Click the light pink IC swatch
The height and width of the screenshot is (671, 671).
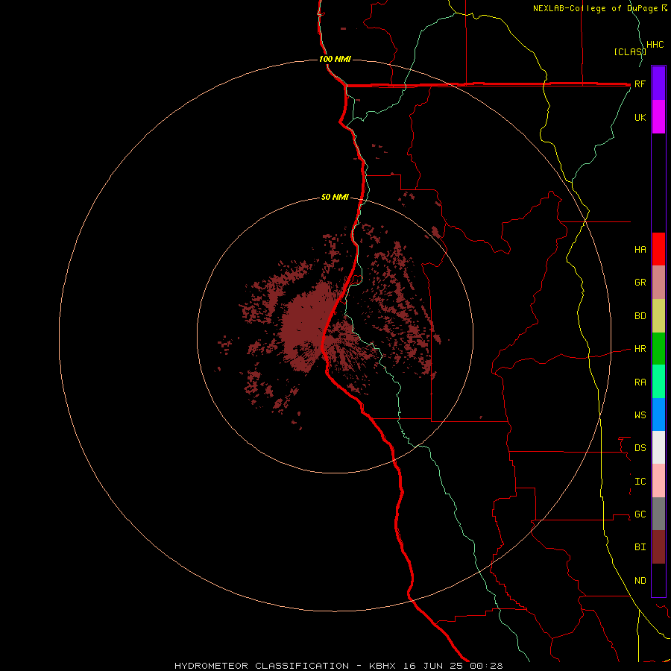pyautogui.click(x=658, y=481)
